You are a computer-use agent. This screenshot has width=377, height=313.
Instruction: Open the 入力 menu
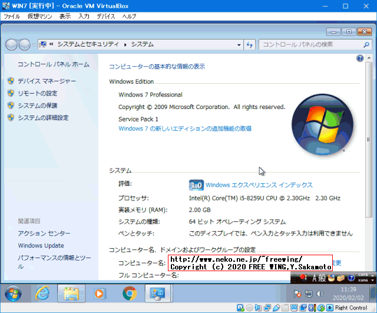click(x=84, y=17)
